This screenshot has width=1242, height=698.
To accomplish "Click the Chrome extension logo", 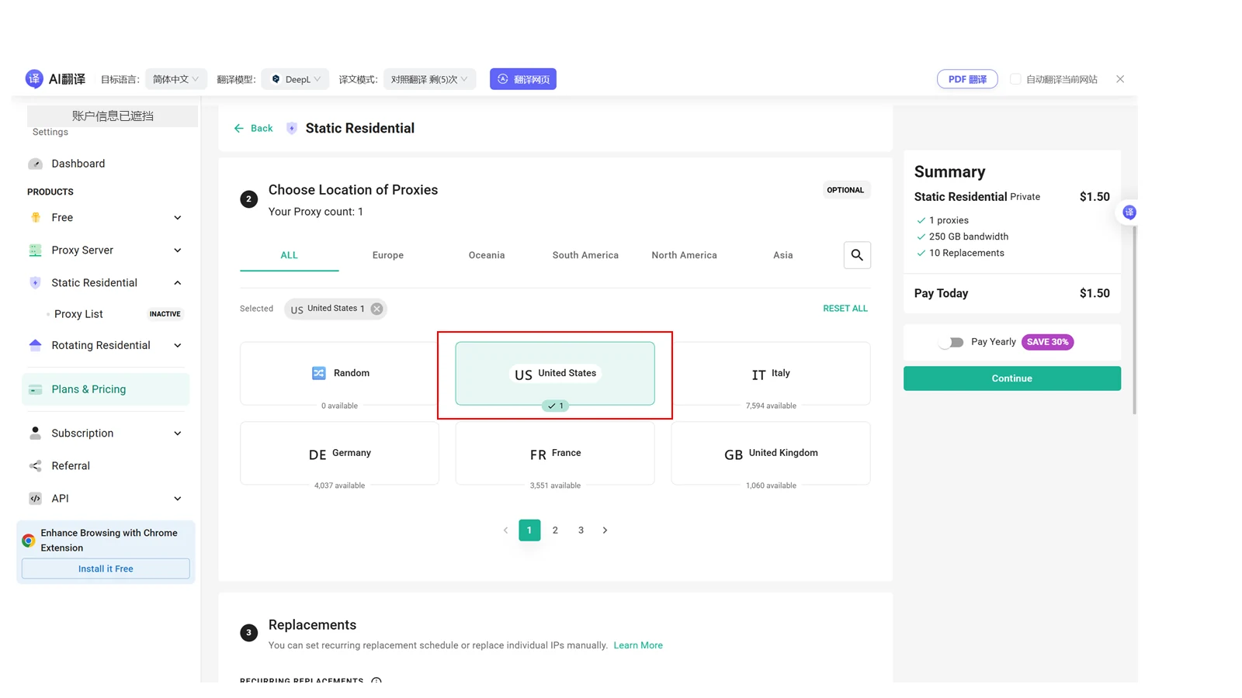I will (29, 541).
